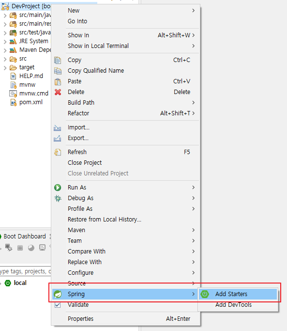Click the Add Starters power icon
287x331 pixels.
[x=205, y=294]
